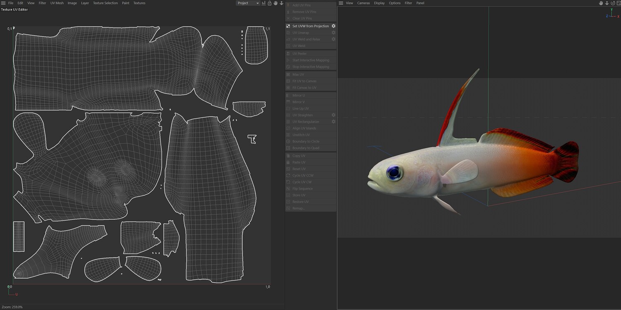Viewport: 621px width, 310px height.
Task: Click Flip Sequence
Action: pos(310,189)
